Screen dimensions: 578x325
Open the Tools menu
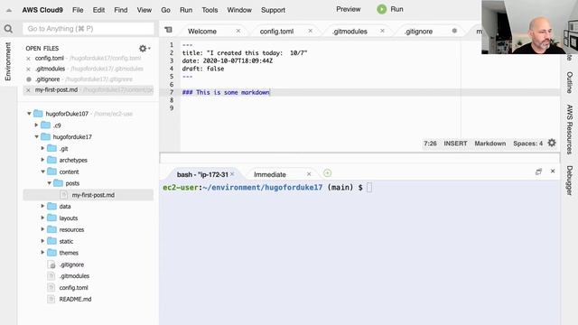click(x=210, y=10)
